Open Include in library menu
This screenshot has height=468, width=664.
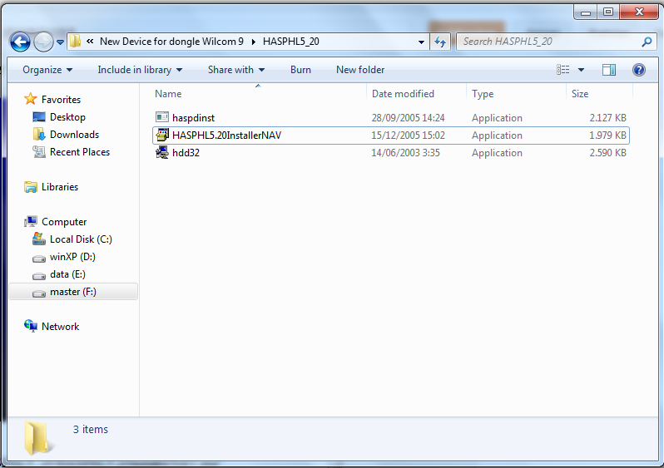[x=140, y=70]
